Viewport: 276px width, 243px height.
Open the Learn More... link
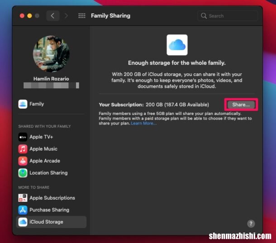[x=143, y=124]
